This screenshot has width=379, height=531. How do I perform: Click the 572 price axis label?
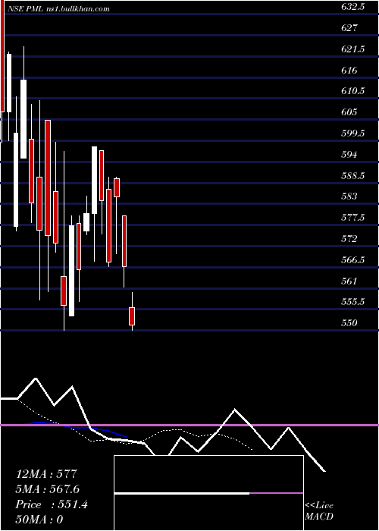pos(349,239)
